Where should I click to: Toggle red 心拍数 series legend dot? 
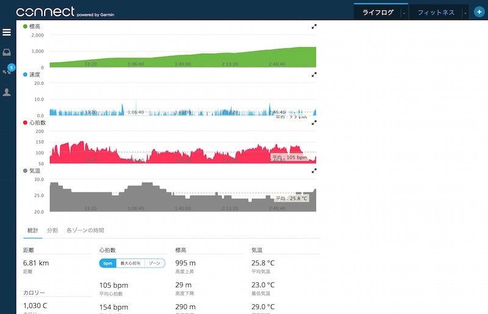[x=25, y=123]
